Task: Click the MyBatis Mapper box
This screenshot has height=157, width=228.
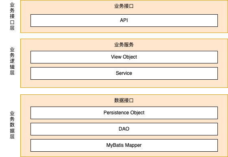Action: click(124, 145)
